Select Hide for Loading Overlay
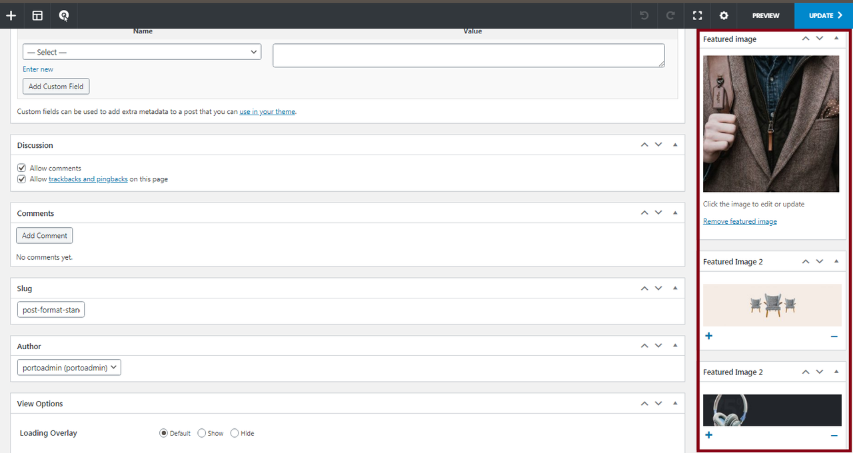Screen dimensions: 853x453 pyautogui.click(x=235, y=433)
